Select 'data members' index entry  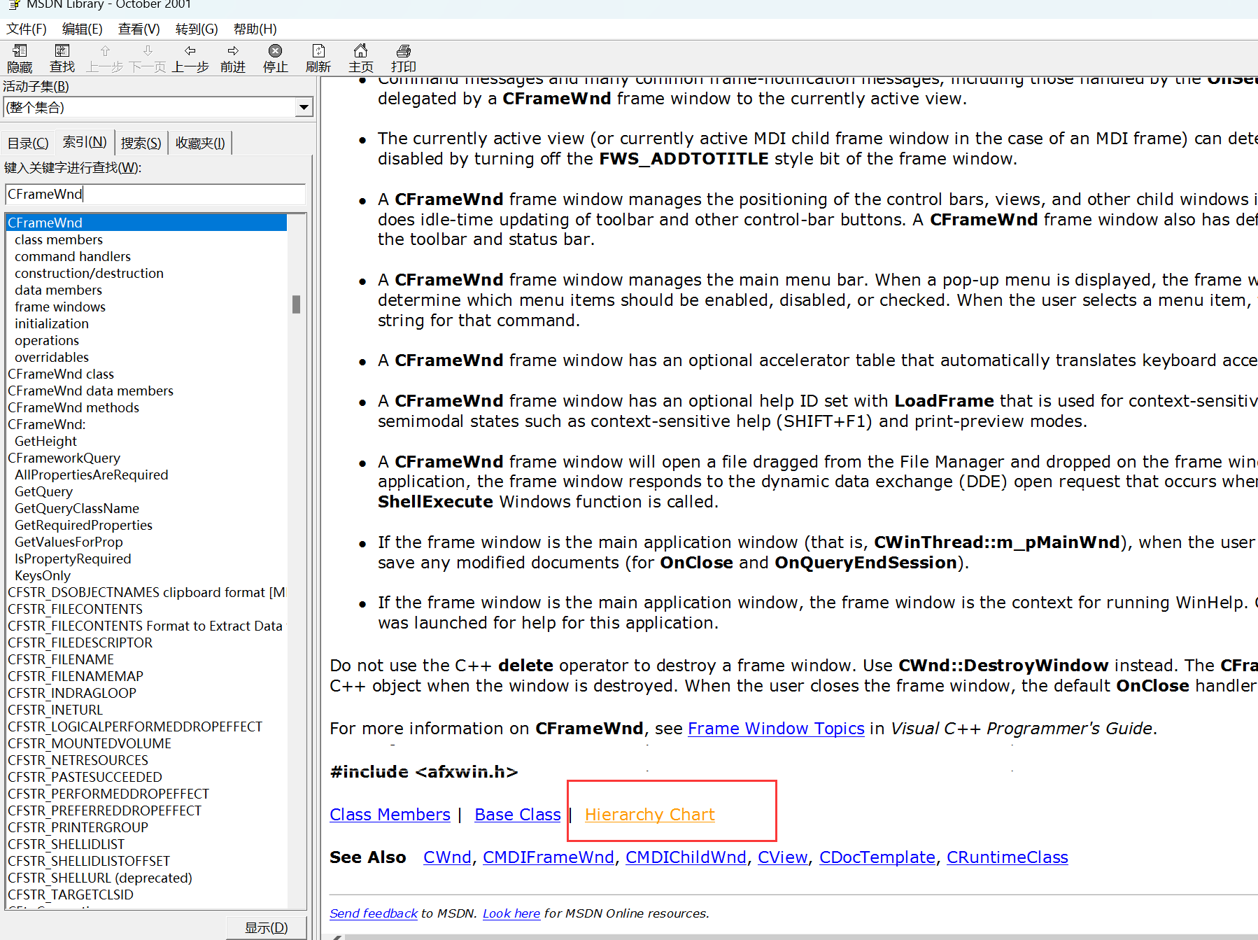[x=58, y=290]
